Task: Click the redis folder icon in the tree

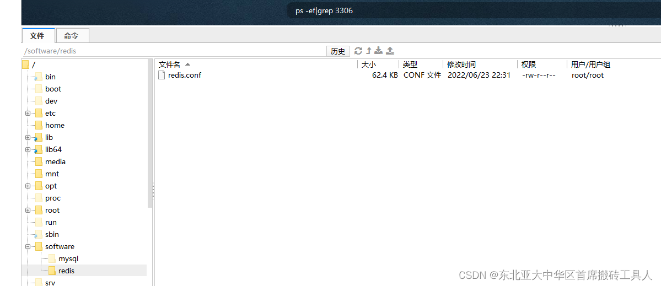Action: pos(52,271)
